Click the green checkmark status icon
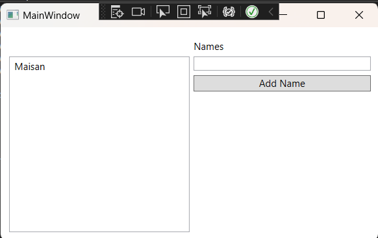 (x=252, y=12)
